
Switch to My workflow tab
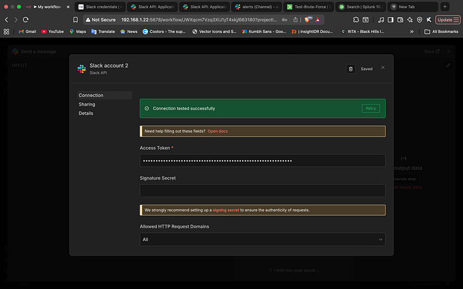tap(47, 7)
